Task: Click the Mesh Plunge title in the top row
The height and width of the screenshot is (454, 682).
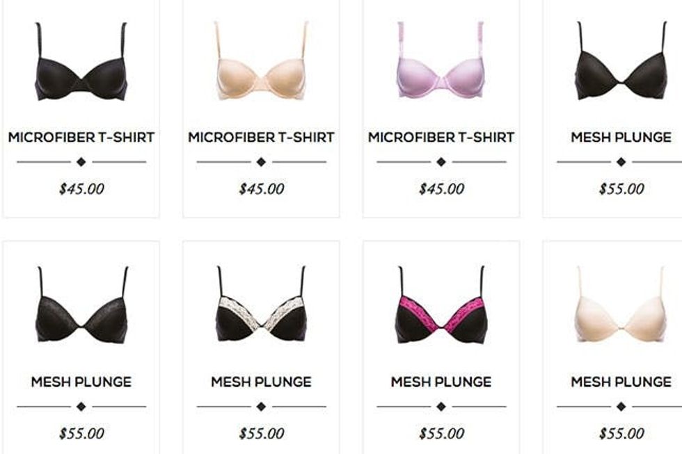Action: click(x=621, y=137)
